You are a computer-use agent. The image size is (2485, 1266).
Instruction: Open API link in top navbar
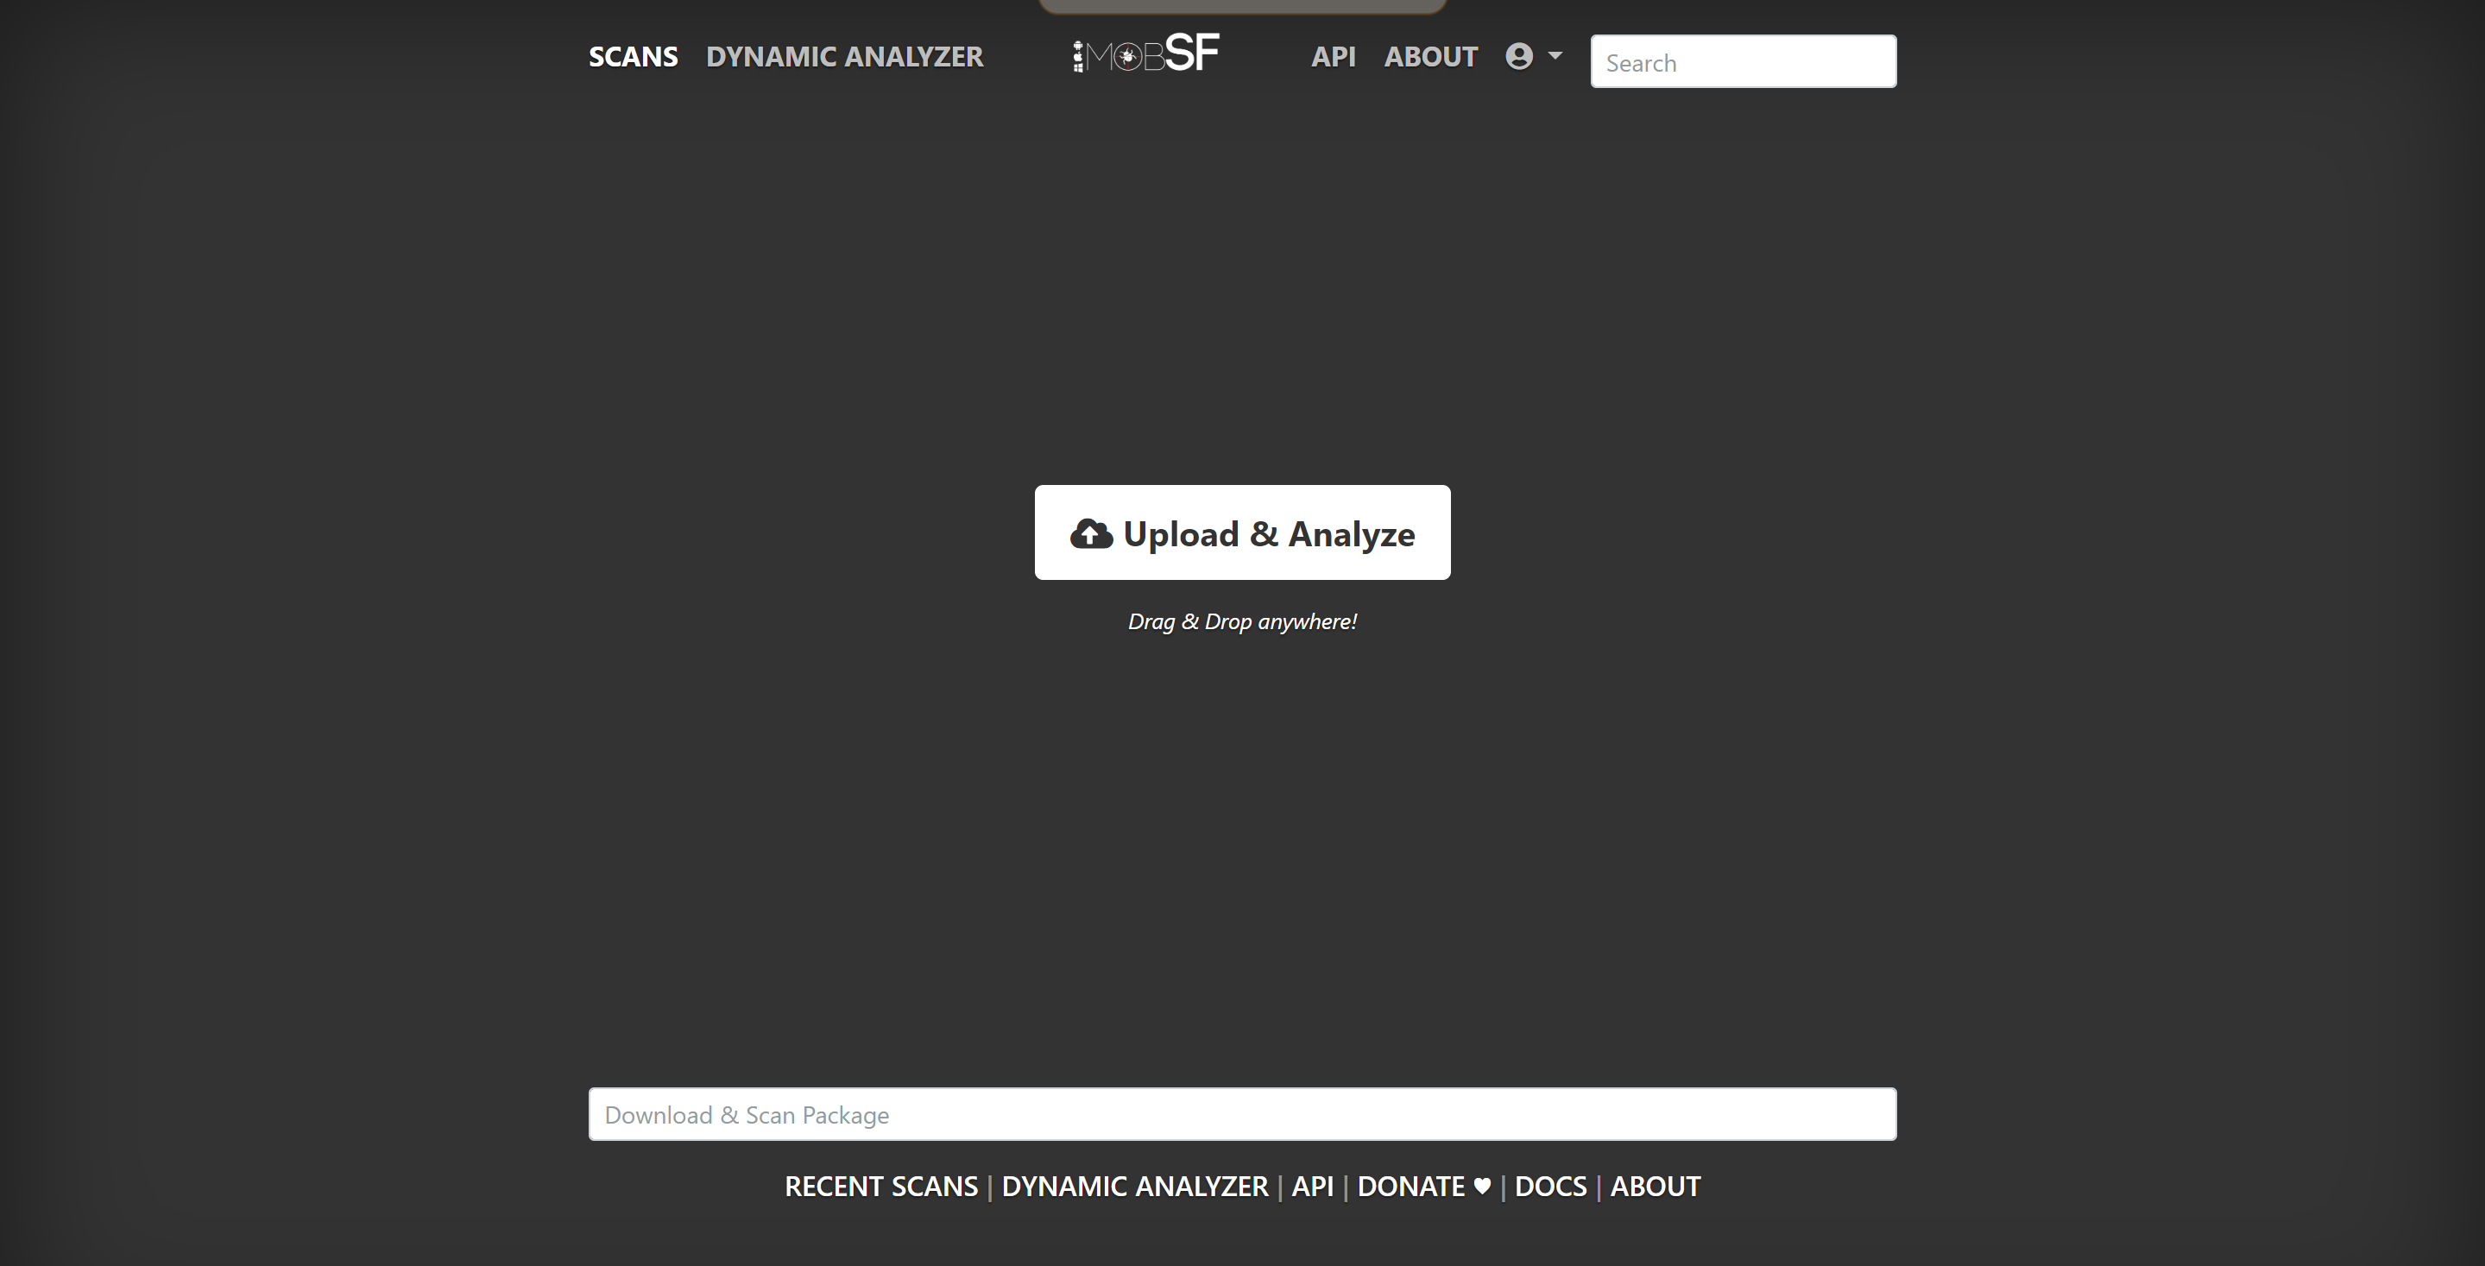pyautogui.click(x=1334, y=57)
